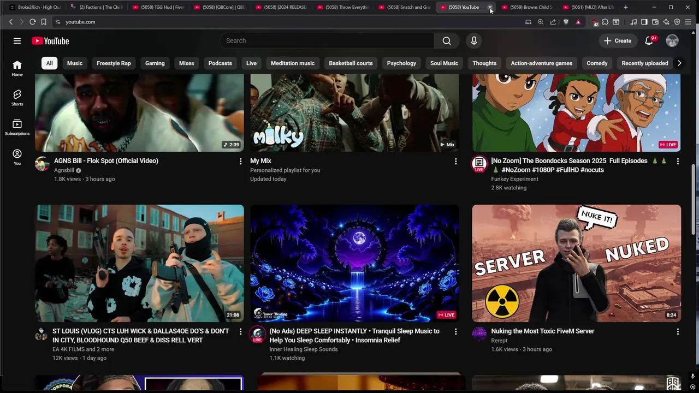Image resolution: width=699 pixels, height=393 pixels.
Task: Switch to the Browns Child browser tab
Action: (x=527, y=7)
